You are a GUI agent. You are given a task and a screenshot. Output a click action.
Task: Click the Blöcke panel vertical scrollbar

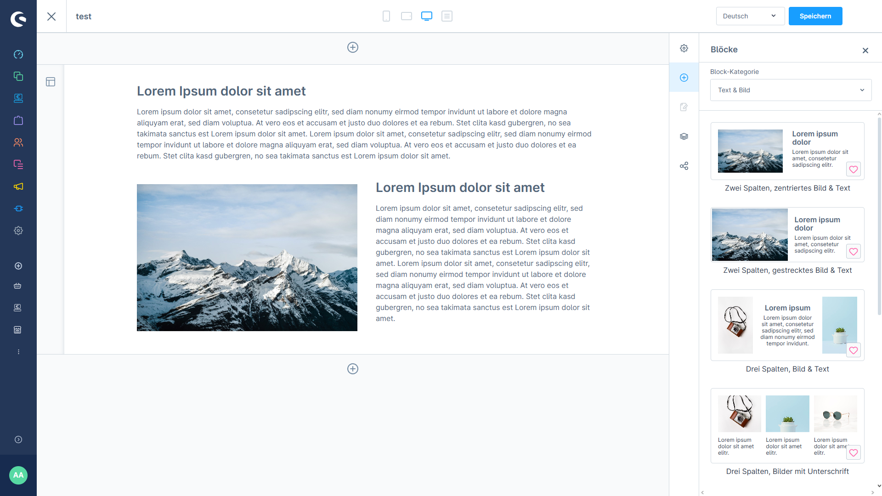879,216
